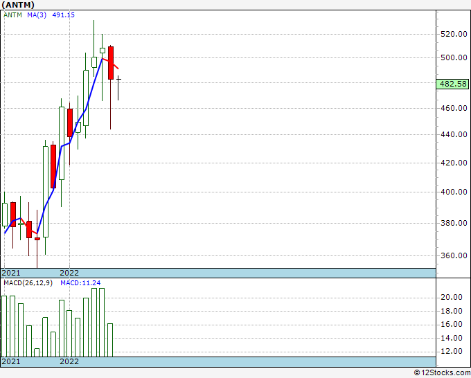Click the (ANTM) chart title
The height and width of the screenshot is (378, 471).
pos(18,5)
